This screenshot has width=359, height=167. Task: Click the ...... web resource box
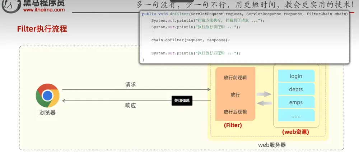296,115
